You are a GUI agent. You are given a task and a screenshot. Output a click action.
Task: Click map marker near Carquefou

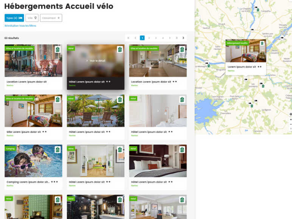coord(258,10)
